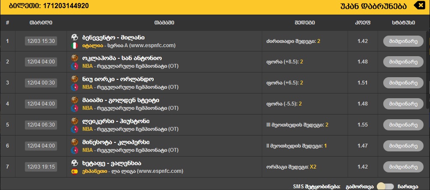Click the იტალია country label
Image resolution: width=430 pixels, height=190 pixels.
point(93,46)
